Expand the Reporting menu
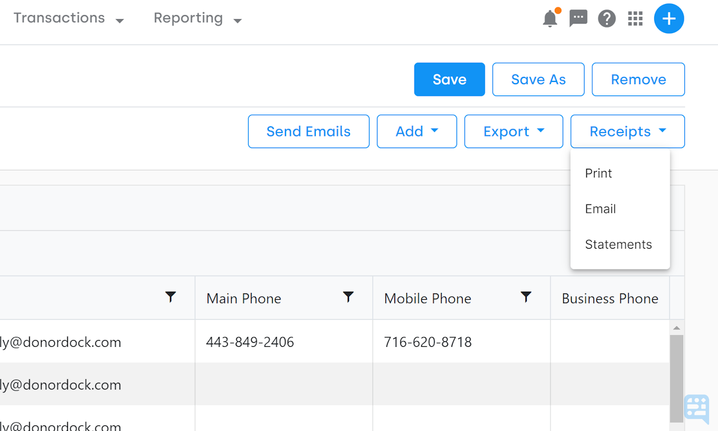The height and width of the screenshot is (431, 718). 197,18
